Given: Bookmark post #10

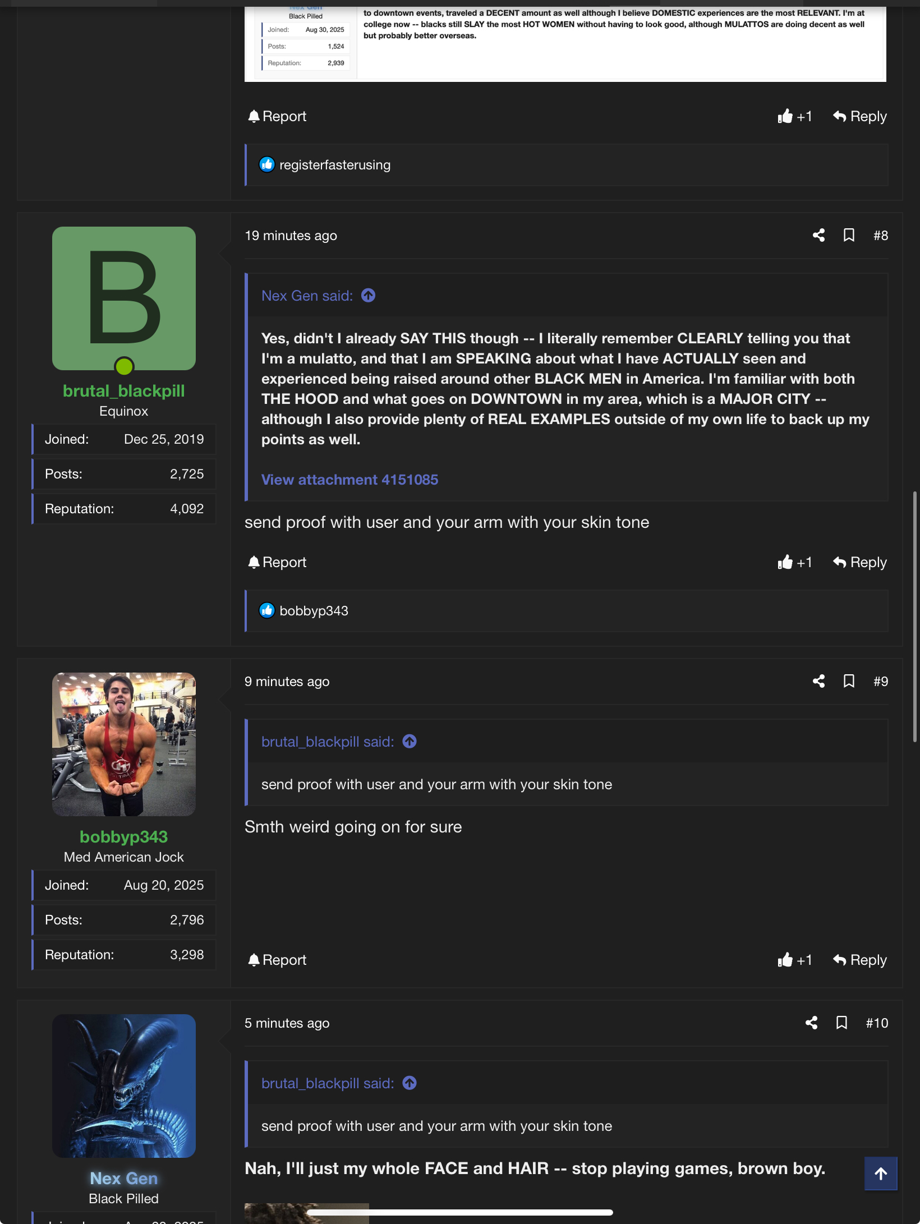Looking at the screenshot, I should [841, 1023].
